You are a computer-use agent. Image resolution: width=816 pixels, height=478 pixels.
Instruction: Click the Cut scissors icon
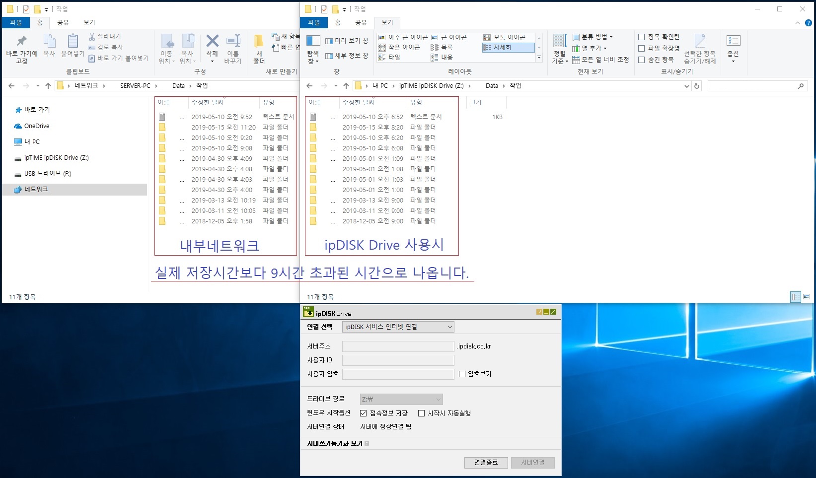click(x=92, y=37)
